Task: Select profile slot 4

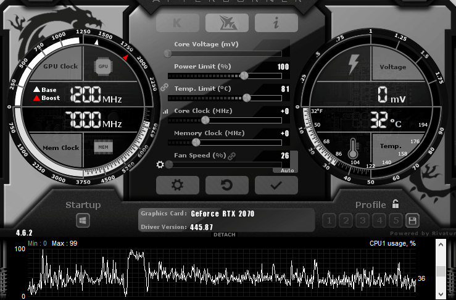Action: tap(379, 220)
